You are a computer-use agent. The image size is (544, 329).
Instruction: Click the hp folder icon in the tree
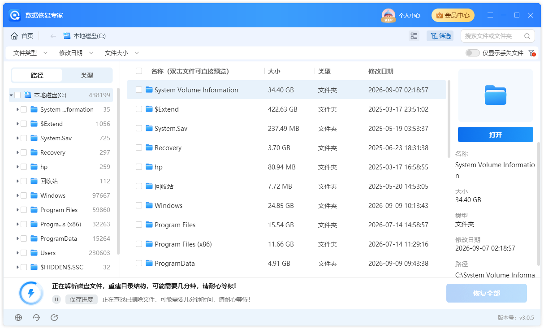pyautogui.click(x=34, y=167)
